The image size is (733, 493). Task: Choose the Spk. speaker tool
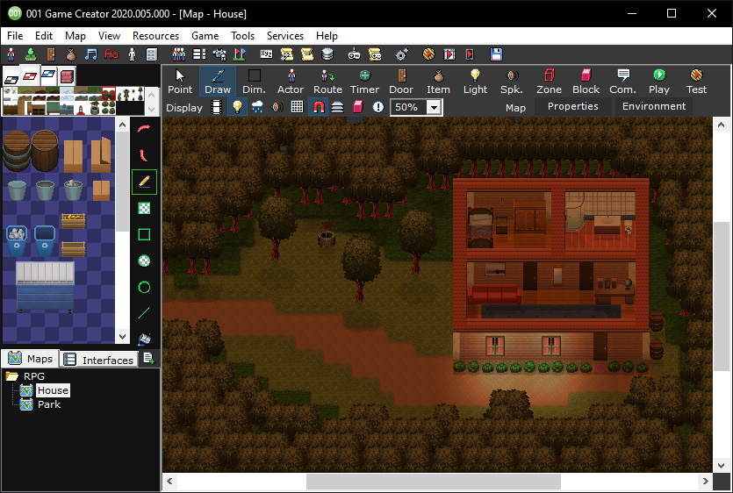click(512, 82)
